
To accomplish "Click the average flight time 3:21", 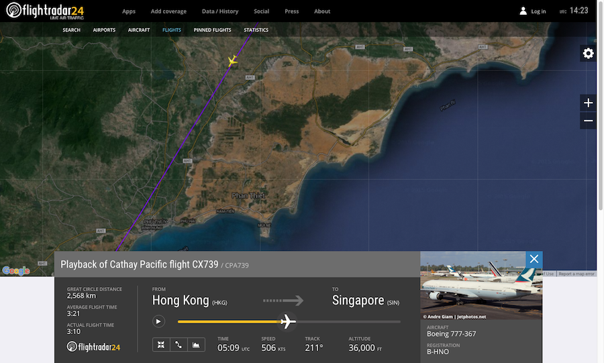I will pyautogui.click(x=73, y=313).
